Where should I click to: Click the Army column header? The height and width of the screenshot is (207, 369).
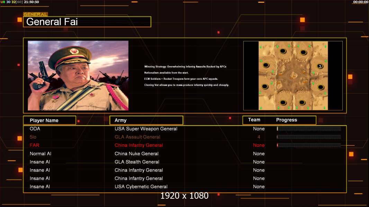coord(146,120)
